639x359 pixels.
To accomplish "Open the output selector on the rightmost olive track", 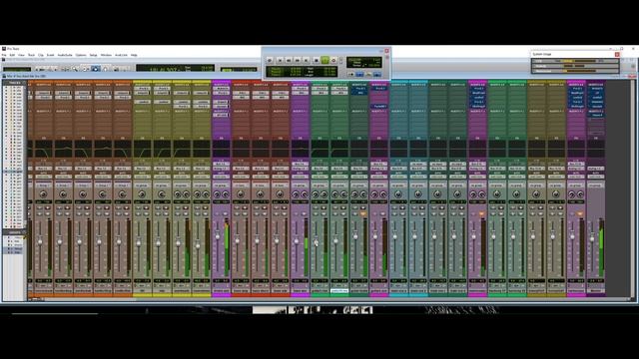I will [x=556, y=169].
